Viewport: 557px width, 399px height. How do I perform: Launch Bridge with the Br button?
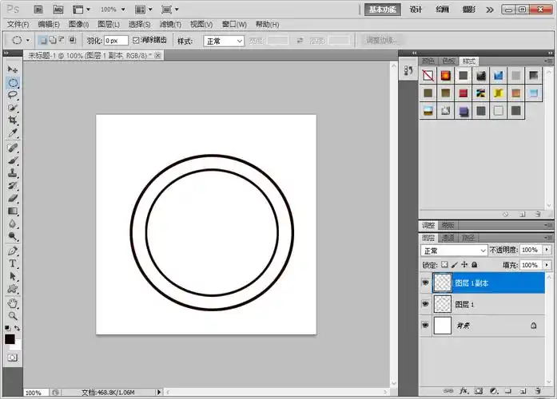click(x=38, y=10)
